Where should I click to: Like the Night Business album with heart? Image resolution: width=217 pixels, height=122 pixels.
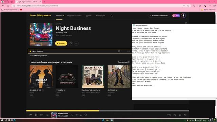click(x=71, y=43)
